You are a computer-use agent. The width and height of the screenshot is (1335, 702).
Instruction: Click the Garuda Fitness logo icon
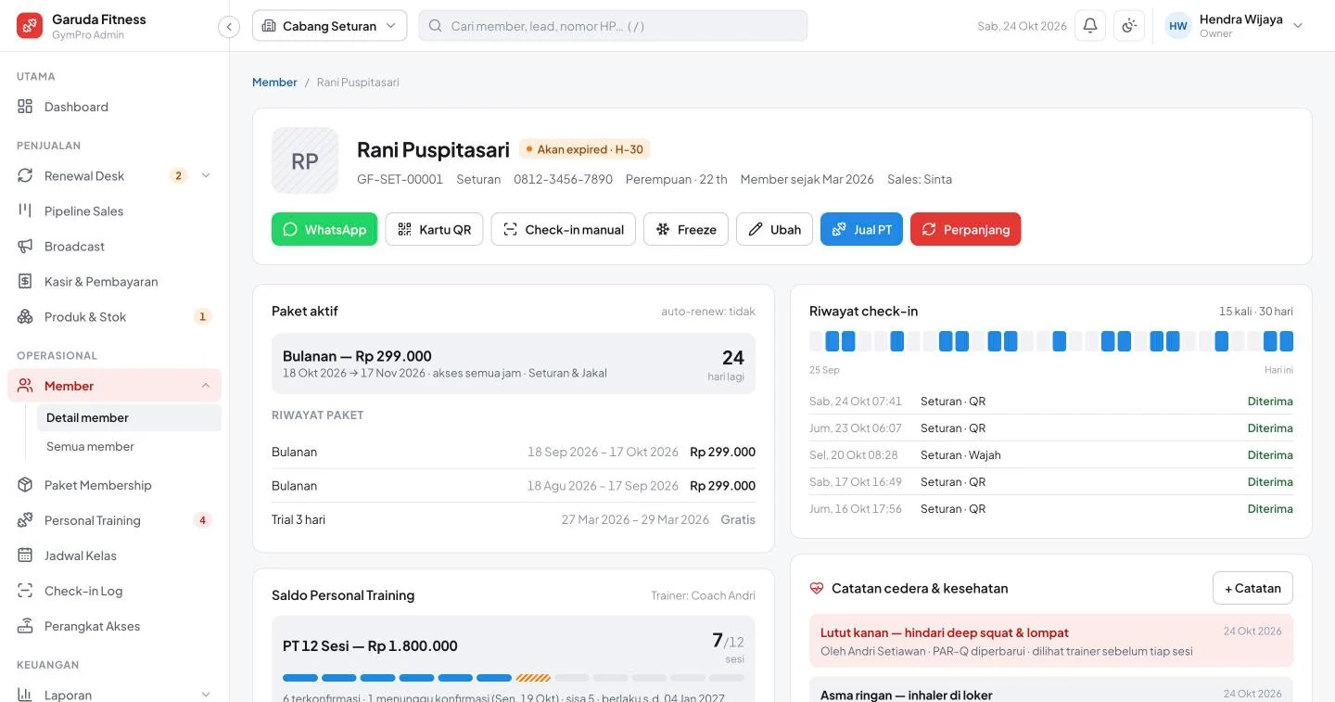point(30,26)
